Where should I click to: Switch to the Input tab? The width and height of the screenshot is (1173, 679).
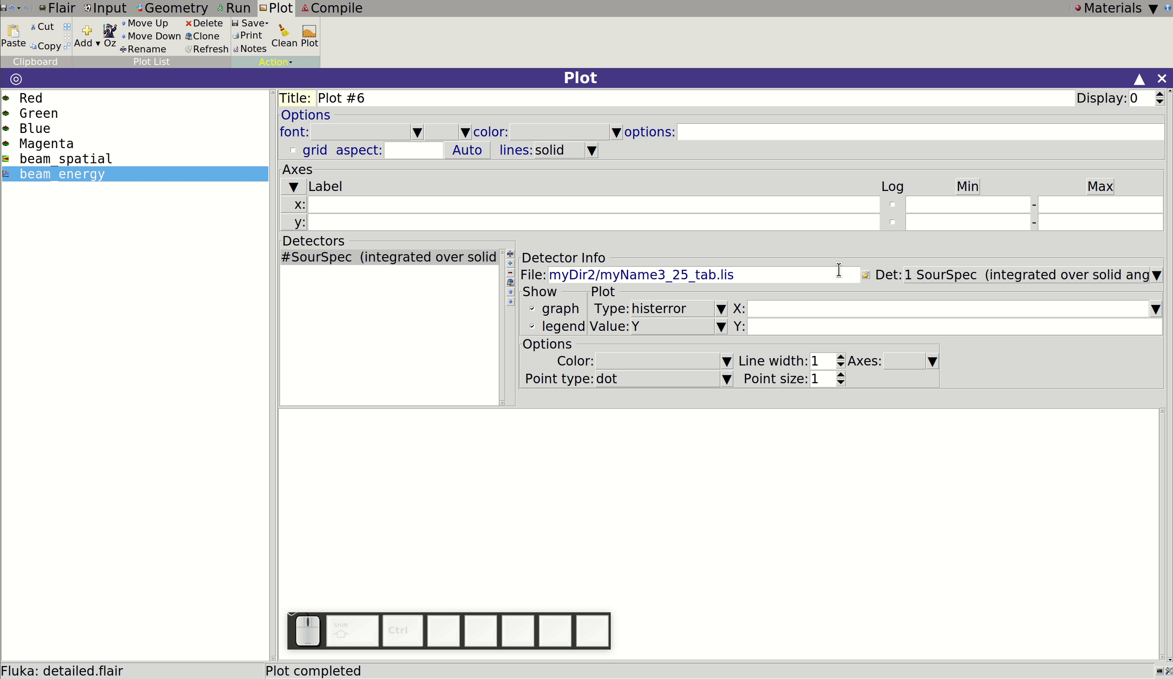(x=105, y=8)
